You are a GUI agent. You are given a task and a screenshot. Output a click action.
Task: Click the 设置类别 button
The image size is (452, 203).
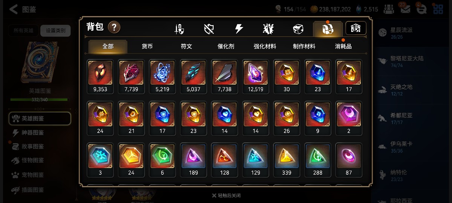(55, 30)
